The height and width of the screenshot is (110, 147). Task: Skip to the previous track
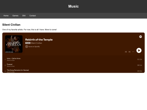click(126, 52)
